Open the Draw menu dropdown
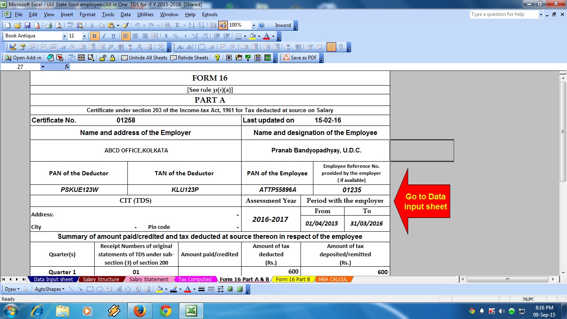Screen dimensions: 567x319 [x=12, y=289]
